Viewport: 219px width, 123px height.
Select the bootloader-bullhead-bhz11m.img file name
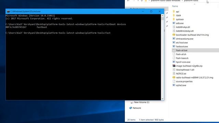tap(192, 35)
